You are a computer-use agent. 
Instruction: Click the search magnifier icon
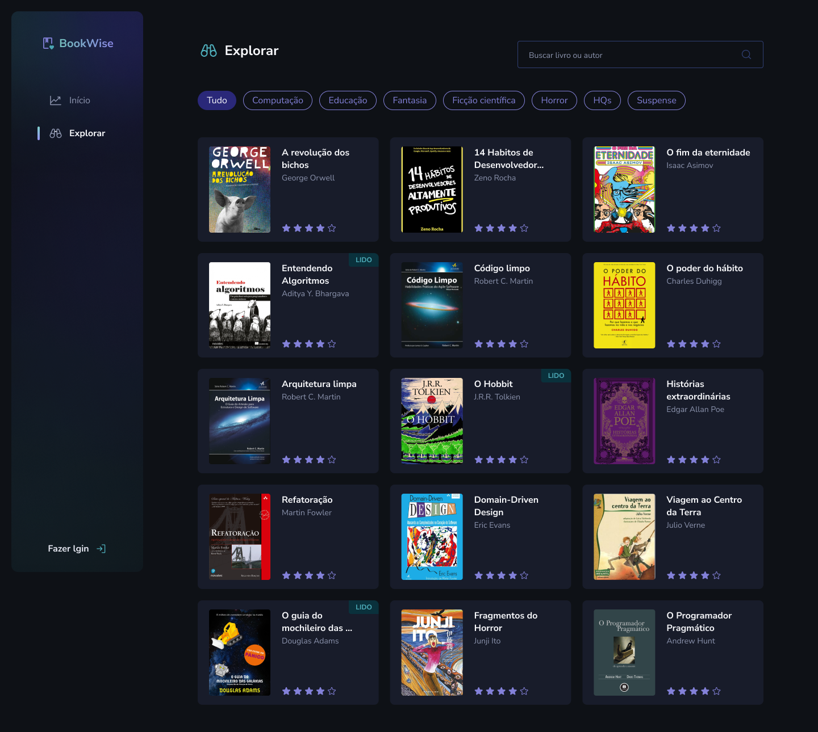tap(746, 54)
